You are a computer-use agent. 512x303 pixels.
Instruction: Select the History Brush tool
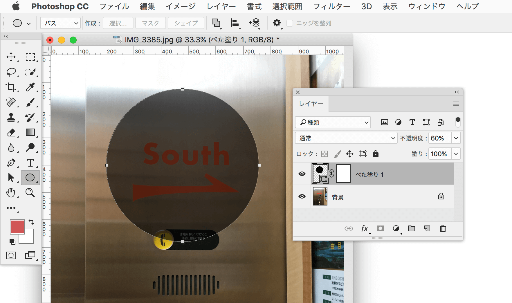(30, 117)
